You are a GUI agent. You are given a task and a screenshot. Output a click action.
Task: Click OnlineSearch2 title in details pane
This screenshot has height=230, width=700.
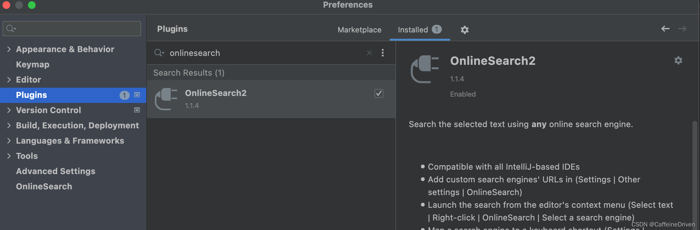click(x=493, y=61)
